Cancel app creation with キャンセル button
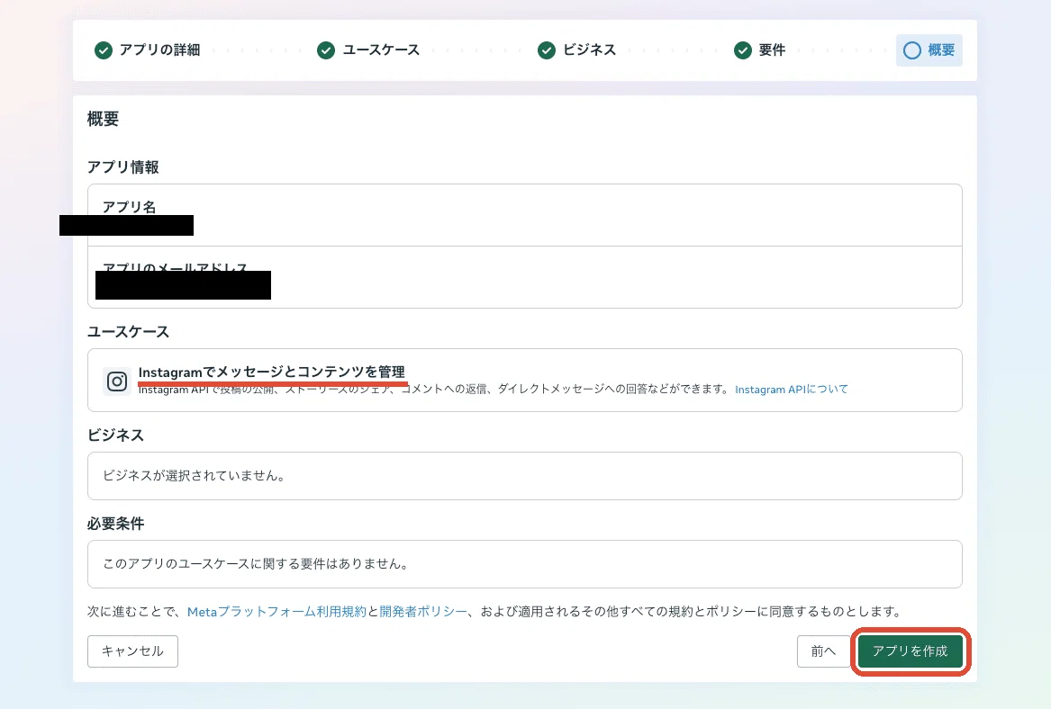 [132, 651]
